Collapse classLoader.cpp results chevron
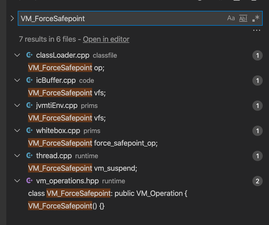 (17, 55)
